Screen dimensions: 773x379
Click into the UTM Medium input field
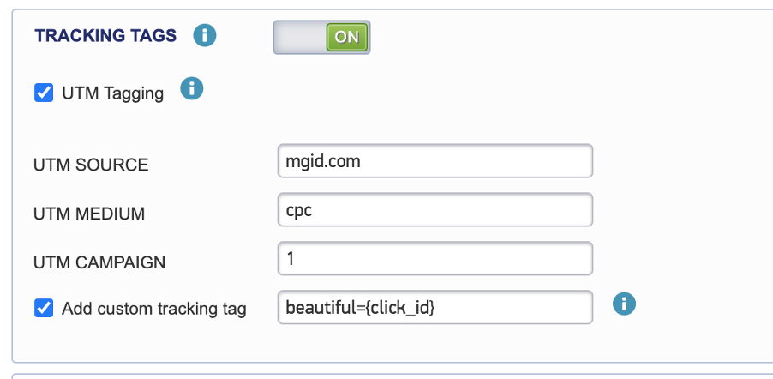point(434,210)
